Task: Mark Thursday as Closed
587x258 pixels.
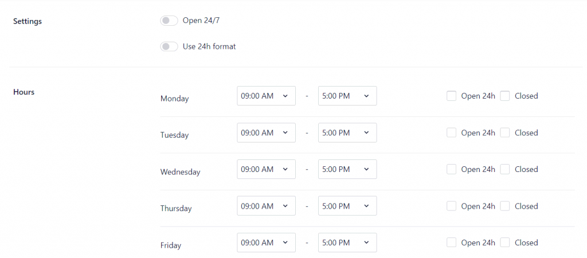Action: point(505,206)
